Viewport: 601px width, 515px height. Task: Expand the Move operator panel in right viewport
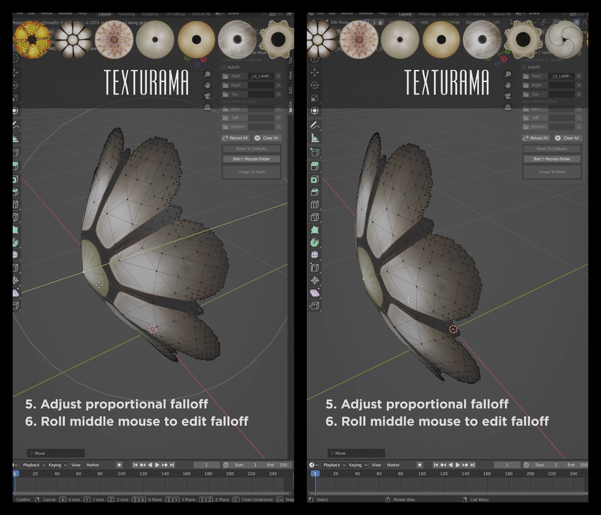[x=356, y=453]
